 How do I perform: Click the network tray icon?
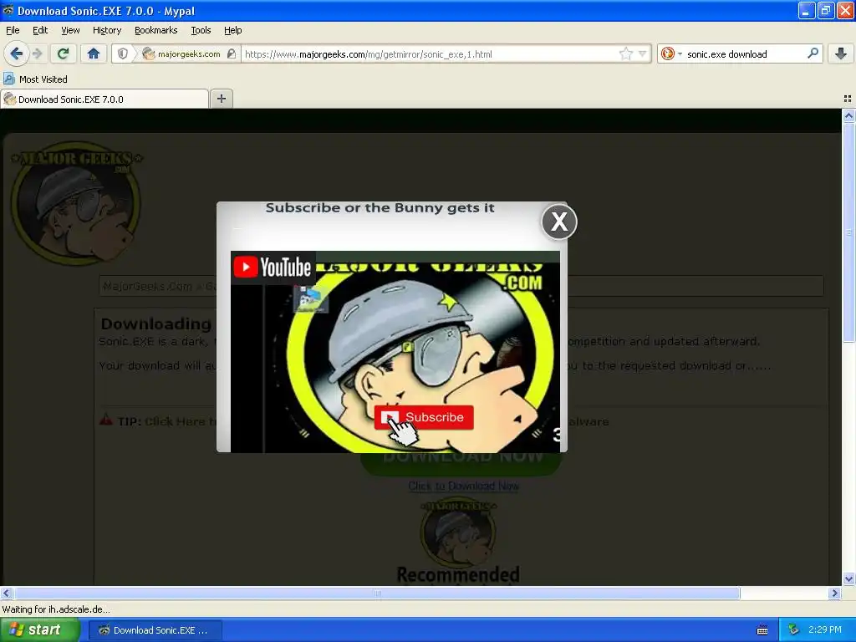pos(793,630)
